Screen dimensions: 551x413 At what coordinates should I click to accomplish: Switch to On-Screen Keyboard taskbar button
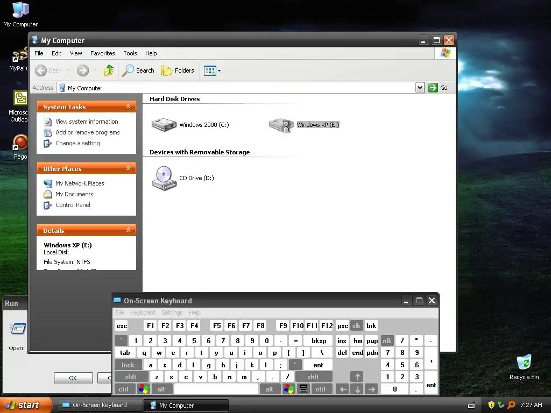[x=100, y=405]
